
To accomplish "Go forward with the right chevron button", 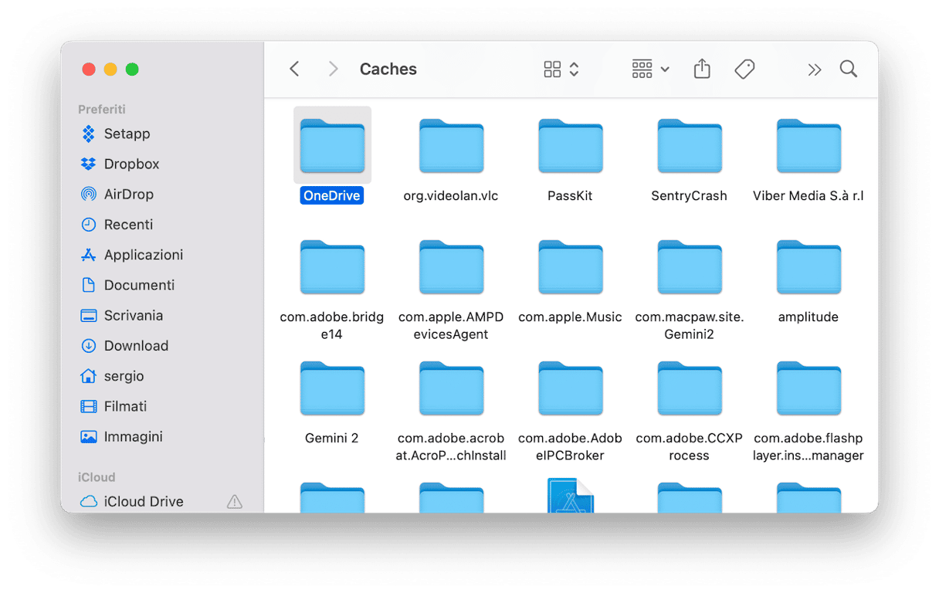I will point(333,69).
